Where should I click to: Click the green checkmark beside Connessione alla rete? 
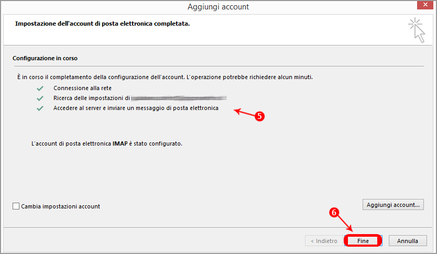click(x=40, y=89)
